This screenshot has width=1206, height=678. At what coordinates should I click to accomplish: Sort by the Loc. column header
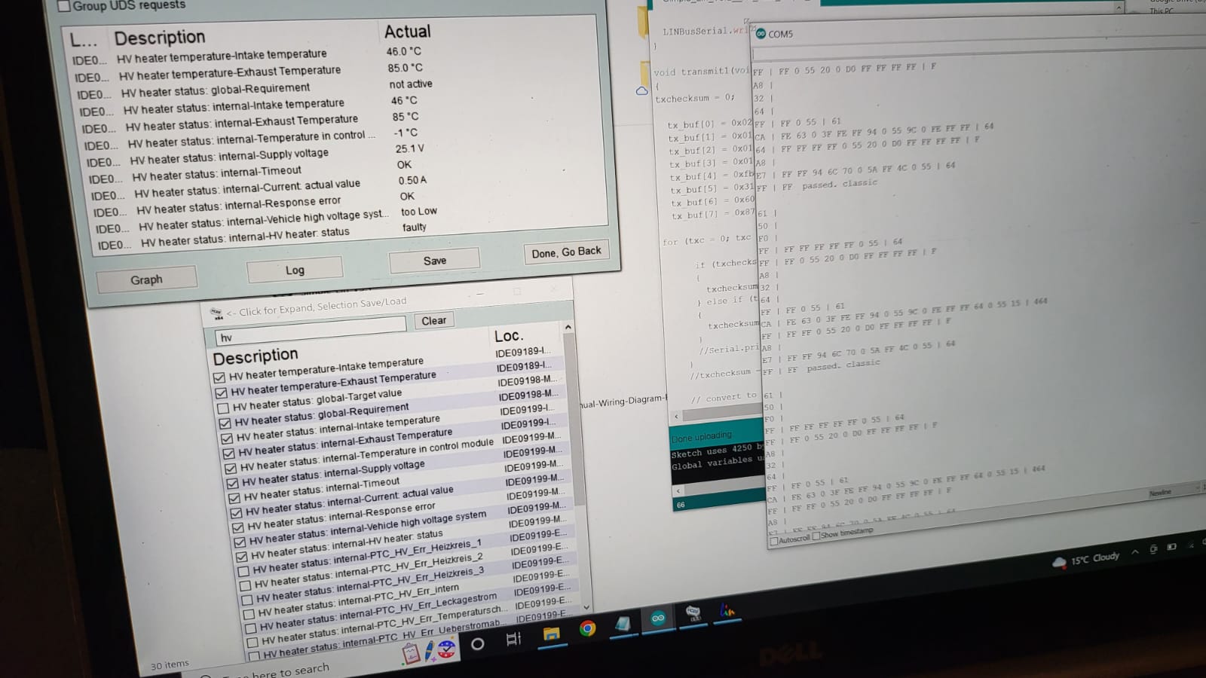pos(509,336)
